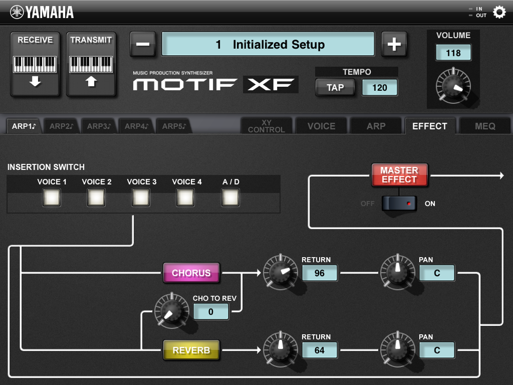This screenshot has height=385, width=513.
Task: Click the 'TEMPO' label
Action: [x=357, y=72]
